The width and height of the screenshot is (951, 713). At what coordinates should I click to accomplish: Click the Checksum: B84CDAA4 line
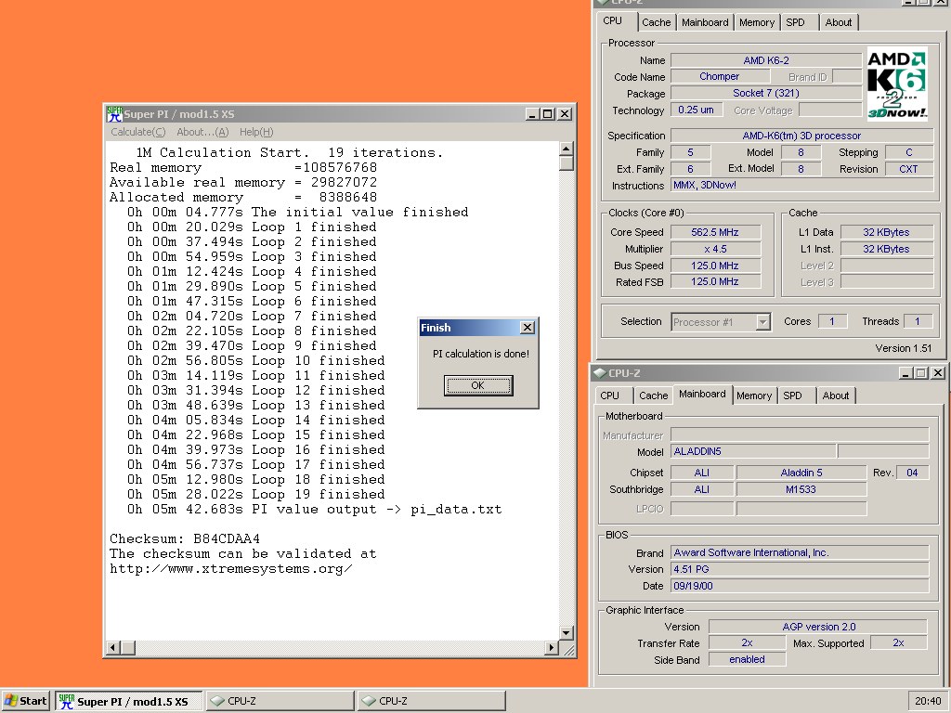pos(185,539)
